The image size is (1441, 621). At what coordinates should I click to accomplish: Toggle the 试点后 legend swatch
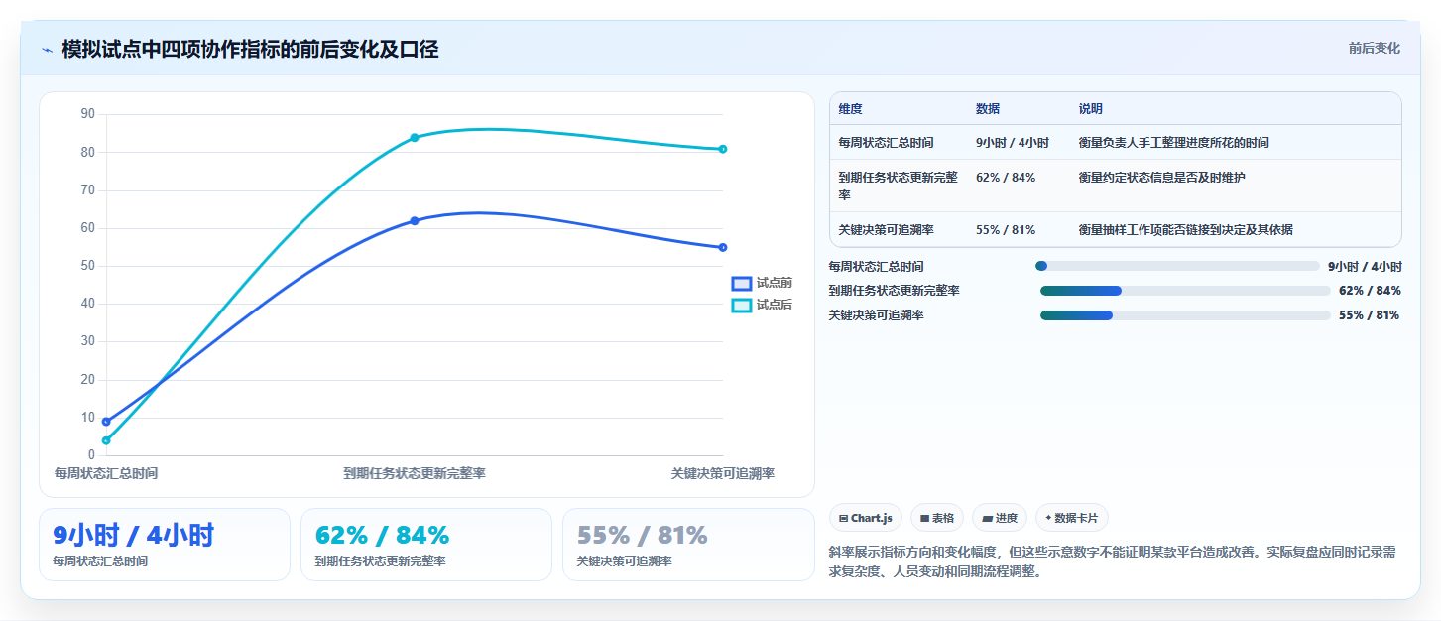[x=742, y=305]
